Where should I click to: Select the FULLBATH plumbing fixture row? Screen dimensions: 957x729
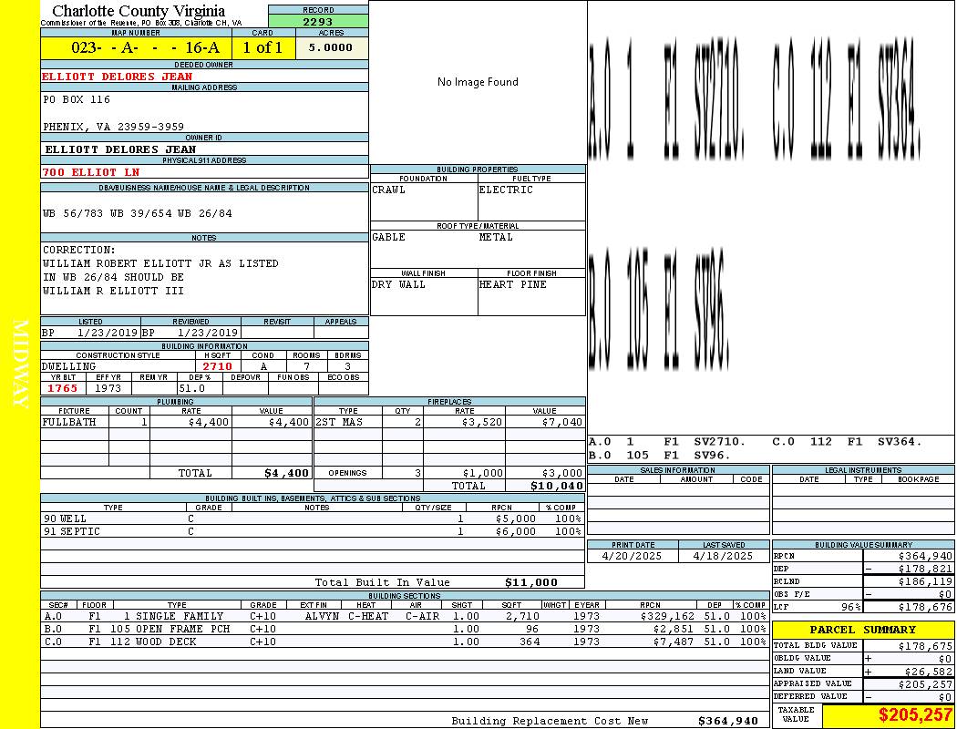pos(177,422)
